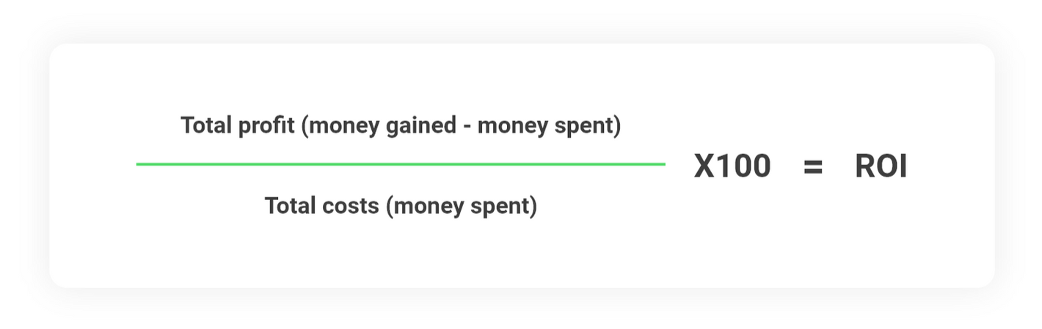Click the letter X in X100
1042x329 pixels.
click(704, 166)
